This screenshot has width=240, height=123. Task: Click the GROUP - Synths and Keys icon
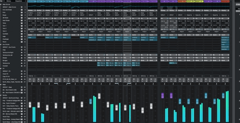22,98
